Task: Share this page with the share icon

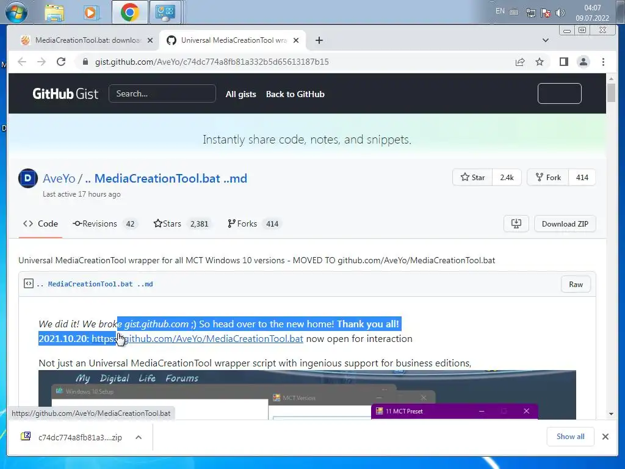Action: click(x=520, y=62)
